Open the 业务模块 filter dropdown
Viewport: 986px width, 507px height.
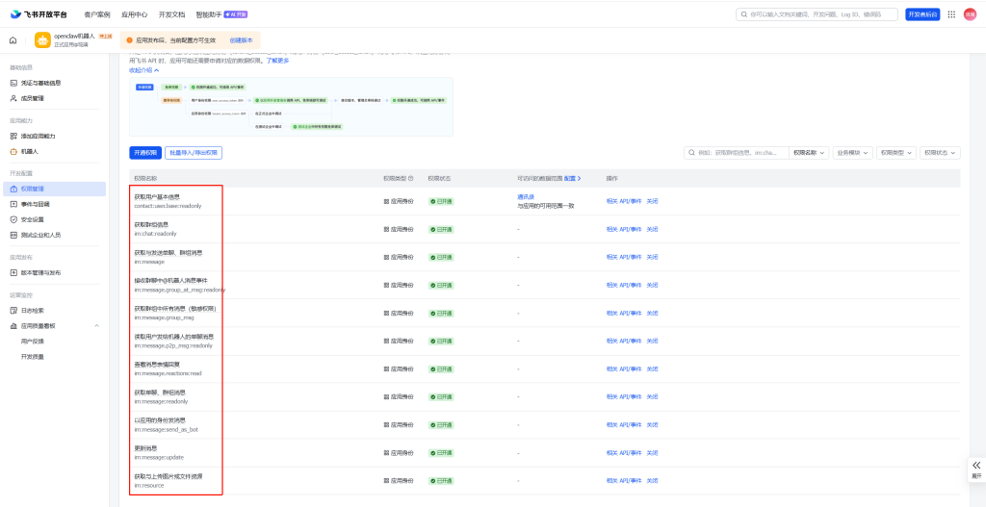click(853, 153)
